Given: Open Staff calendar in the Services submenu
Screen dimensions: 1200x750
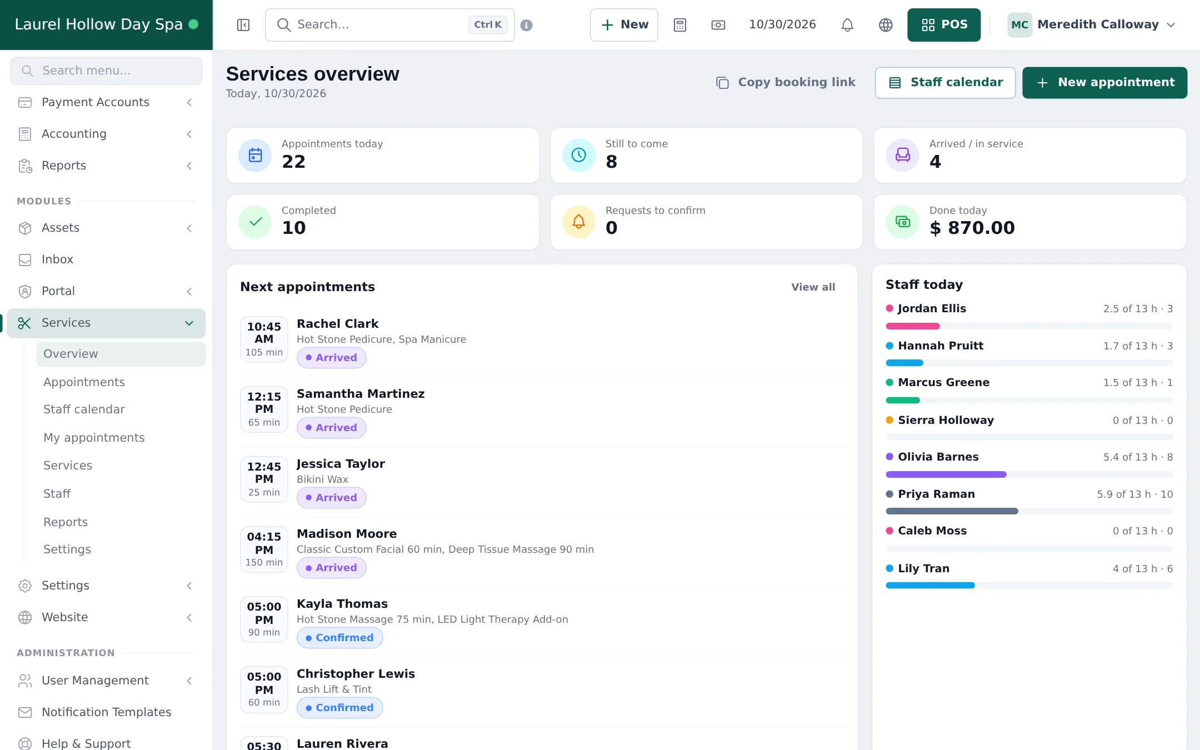Looking at the screenshot, I should pyautogui.click(x=121, y=409).
